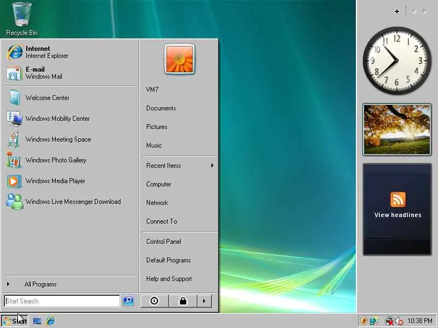Open the Welcome Center icon
This screenshot has width=438, height=328.
14,98
